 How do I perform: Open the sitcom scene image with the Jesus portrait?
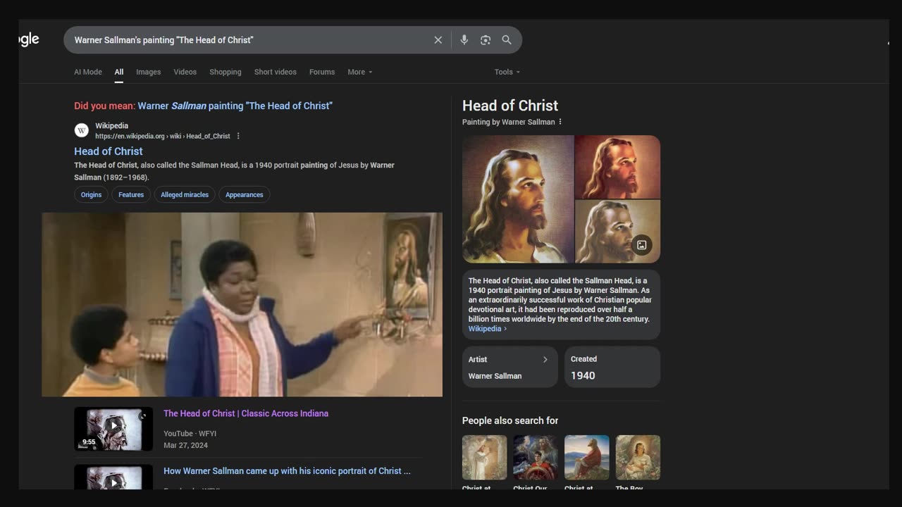coord(242,305)
